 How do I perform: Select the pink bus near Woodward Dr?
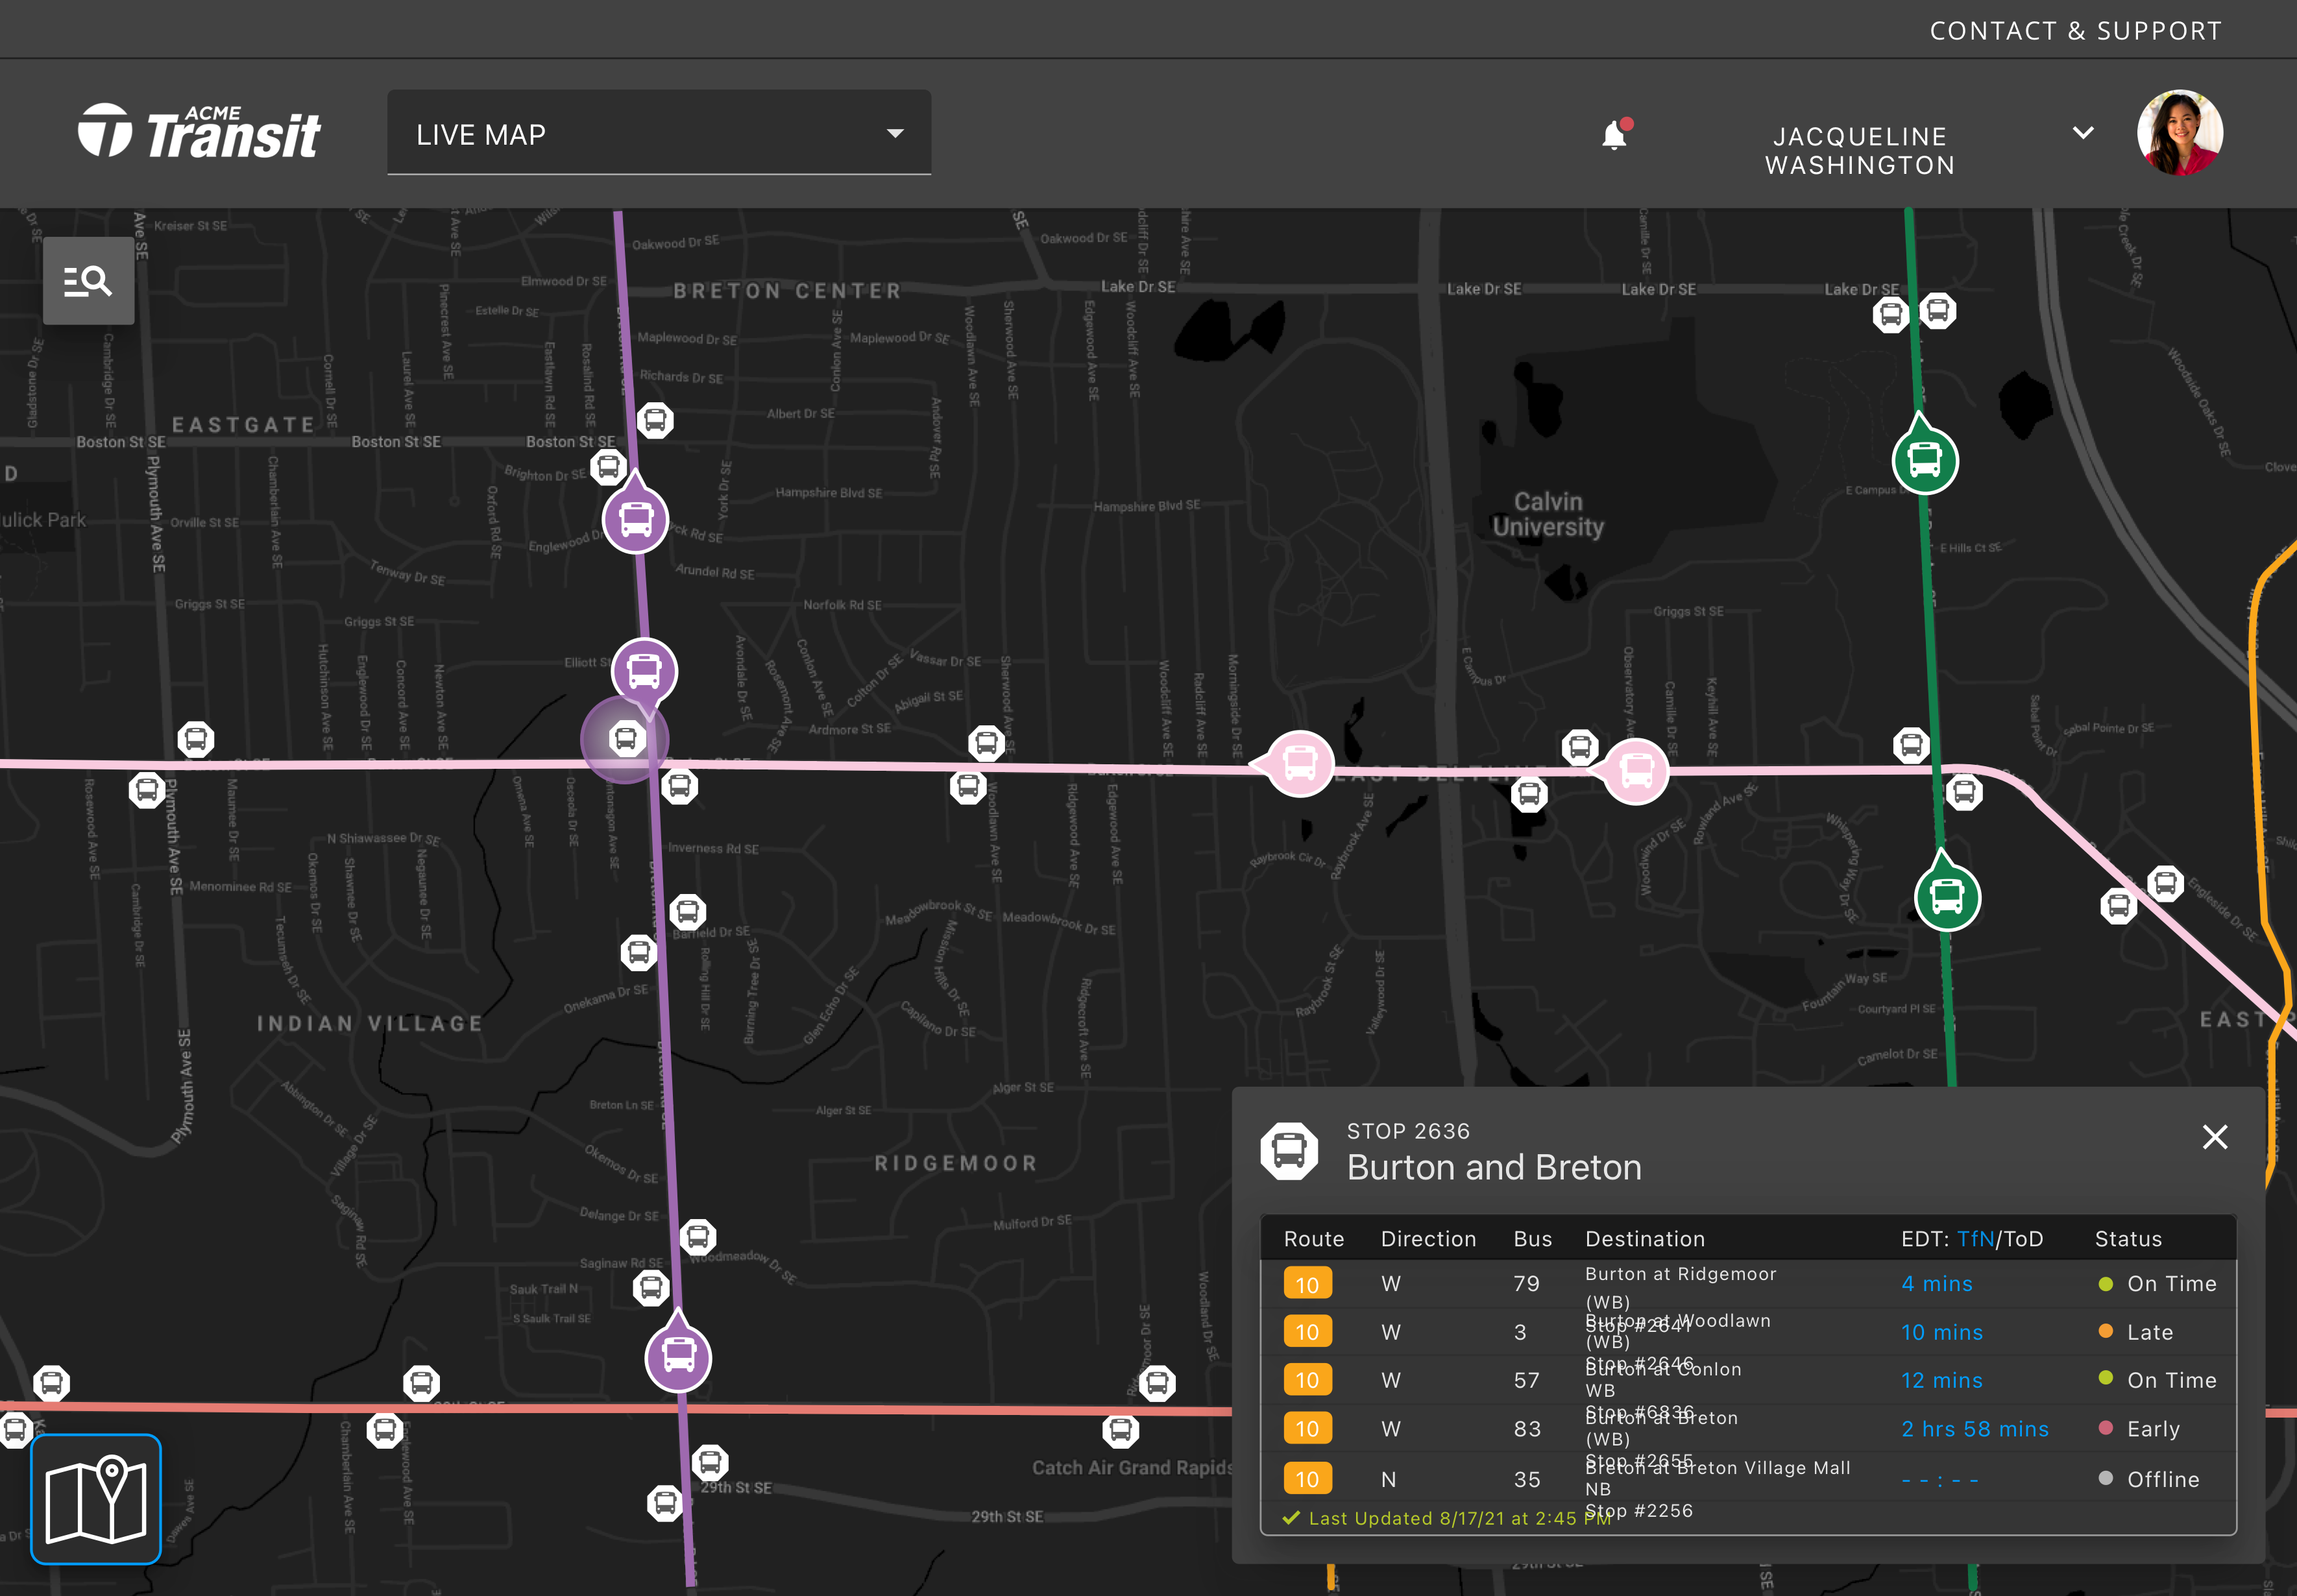(1636, 771)
